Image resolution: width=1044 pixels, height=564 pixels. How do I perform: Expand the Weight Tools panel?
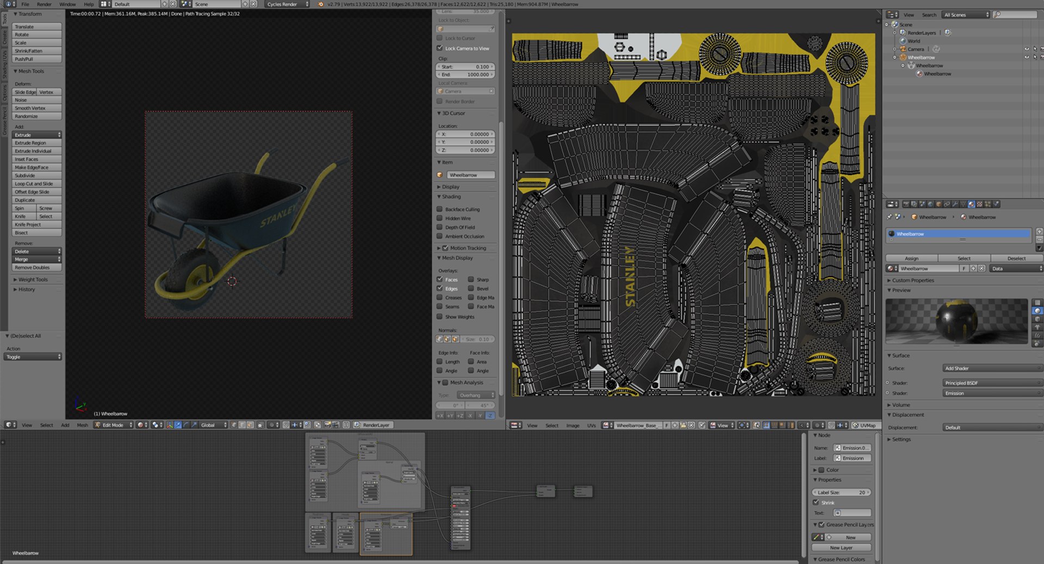(x=33, y=279)
